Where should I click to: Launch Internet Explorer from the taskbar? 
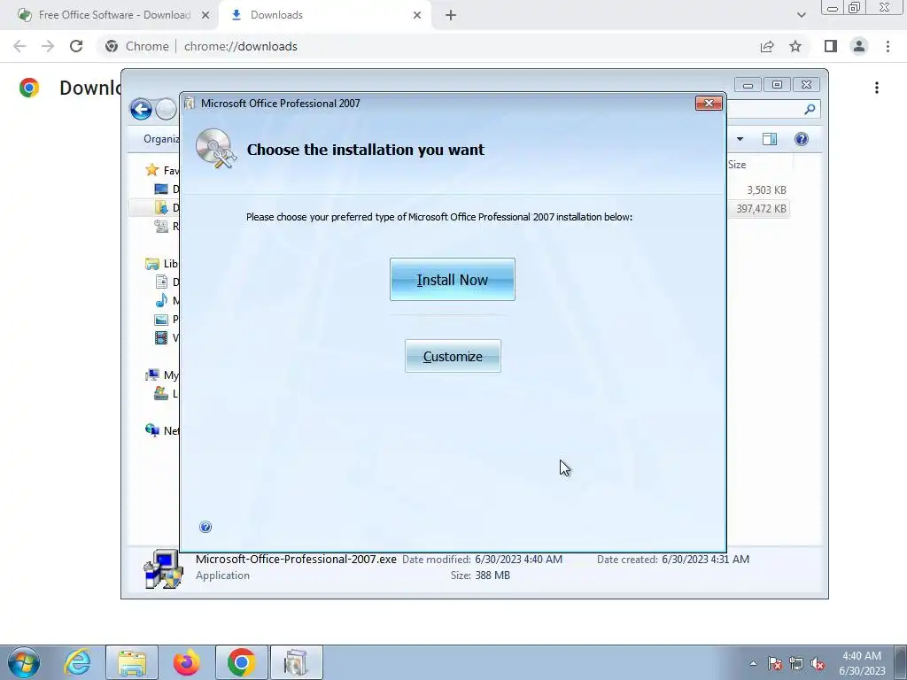click(78, 662)
